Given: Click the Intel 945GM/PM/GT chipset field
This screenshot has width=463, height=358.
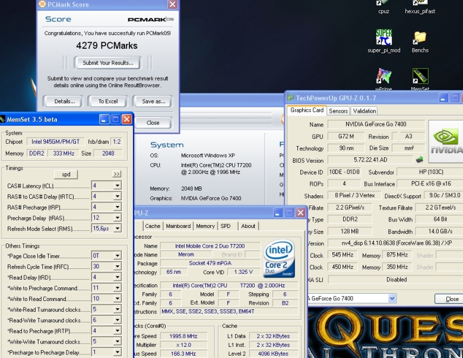Looking at the screenshot, I should pyautogui.click(x=56, y=141).
